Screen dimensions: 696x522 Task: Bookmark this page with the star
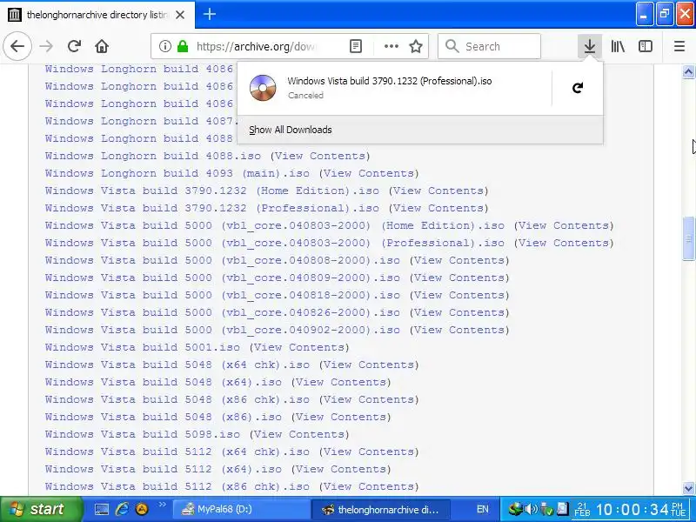[416, 46]
